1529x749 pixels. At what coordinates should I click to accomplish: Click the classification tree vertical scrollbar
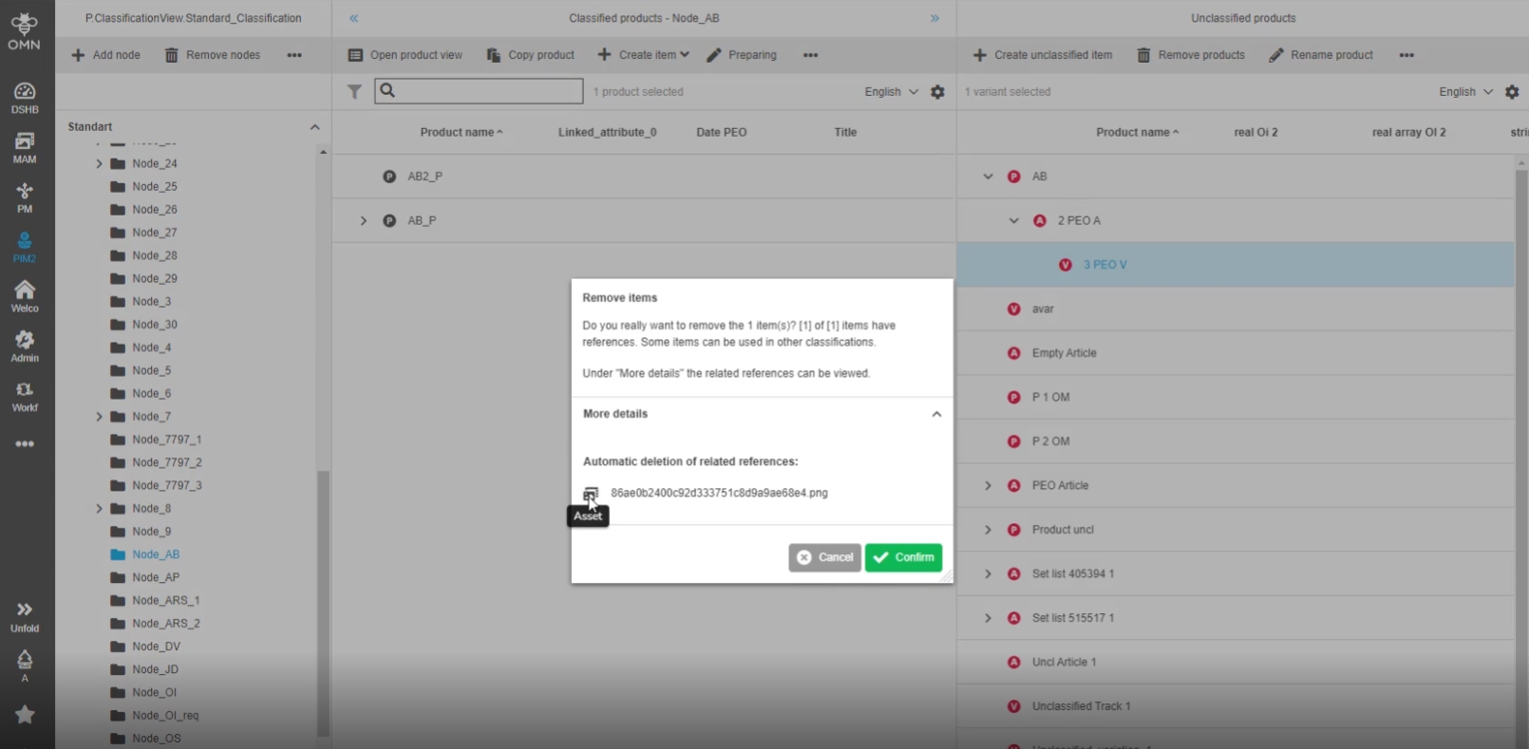pos(323,603)
